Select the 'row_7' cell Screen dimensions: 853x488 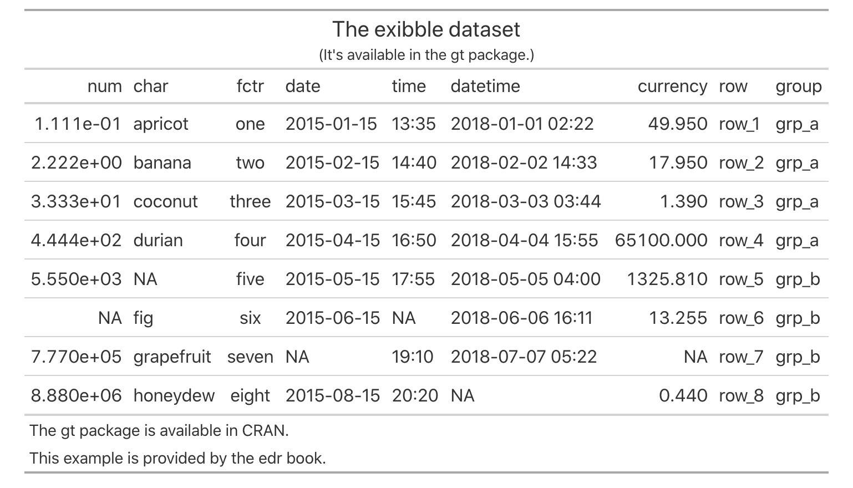coord(741,357)
